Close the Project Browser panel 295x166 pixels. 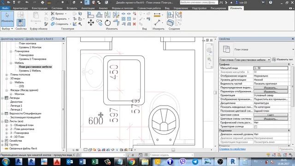coord(63,39)
